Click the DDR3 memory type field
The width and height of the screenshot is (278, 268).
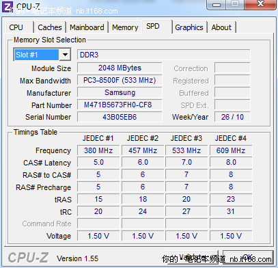(163, 55)
